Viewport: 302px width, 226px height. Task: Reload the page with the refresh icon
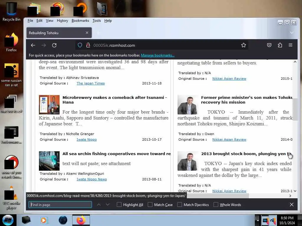(x=54, y=45)
